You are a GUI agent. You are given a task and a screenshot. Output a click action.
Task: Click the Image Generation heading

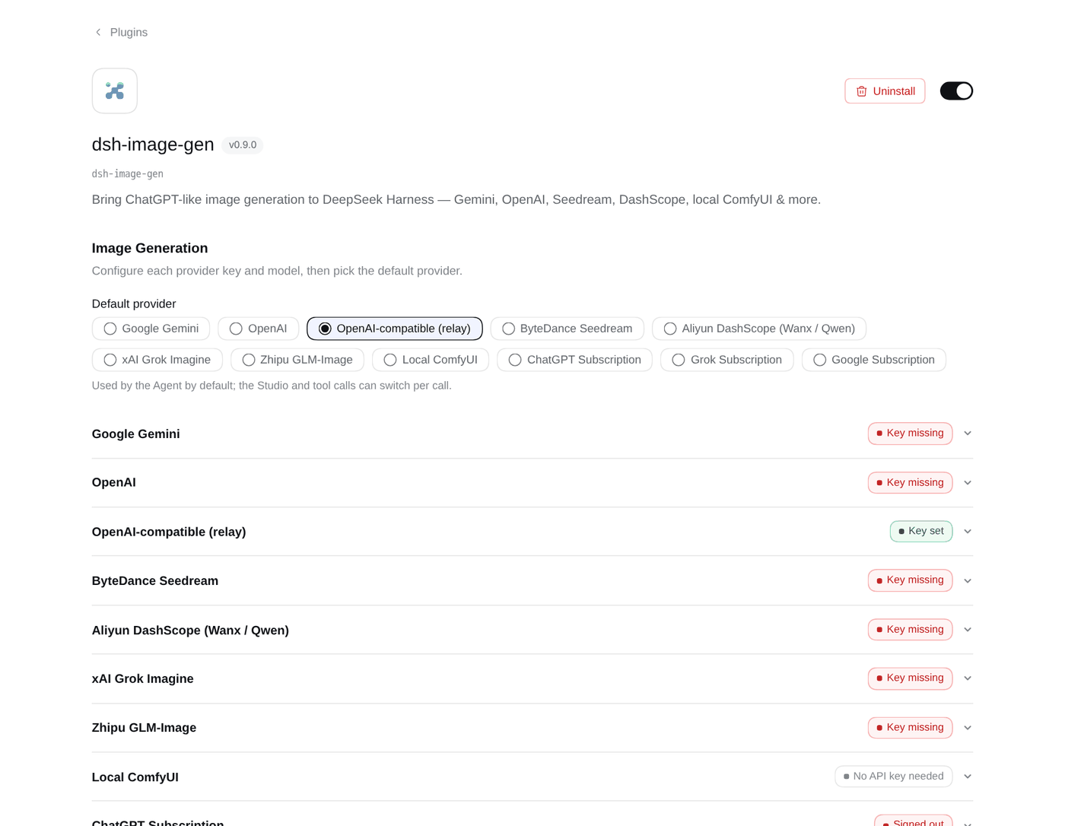pyautogui.click(x=150, y=248)
